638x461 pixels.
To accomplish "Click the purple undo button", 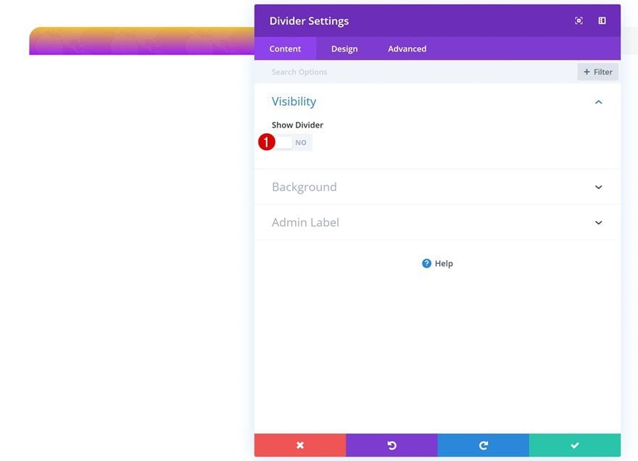I will click(391, 445).
